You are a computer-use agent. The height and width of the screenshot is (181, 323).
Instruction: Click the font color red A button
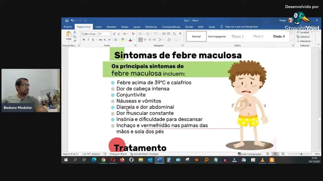130,40
